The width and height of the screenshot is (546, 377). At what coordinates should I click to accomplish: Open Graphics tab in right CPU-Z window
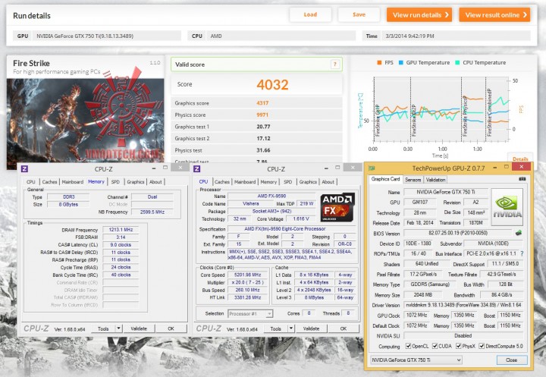(x=308, y=182)
